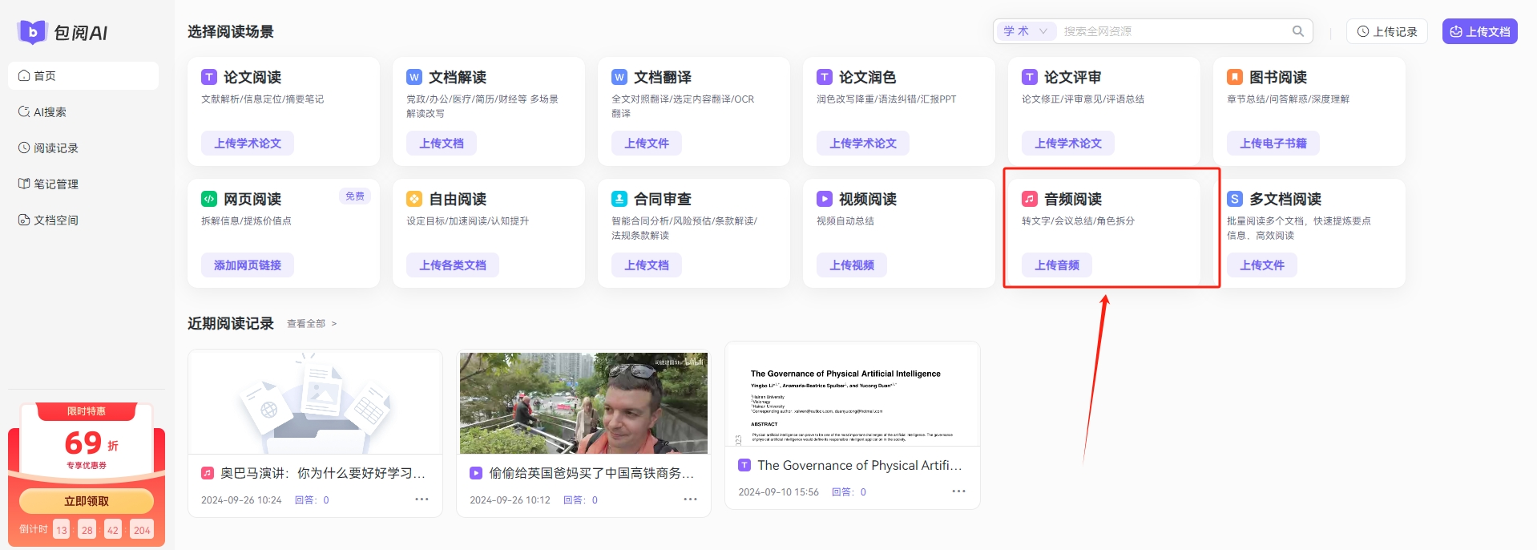Screen dimensions: 1537x550
Task: Click 上传各类文档 button
Action: [453, 265]
